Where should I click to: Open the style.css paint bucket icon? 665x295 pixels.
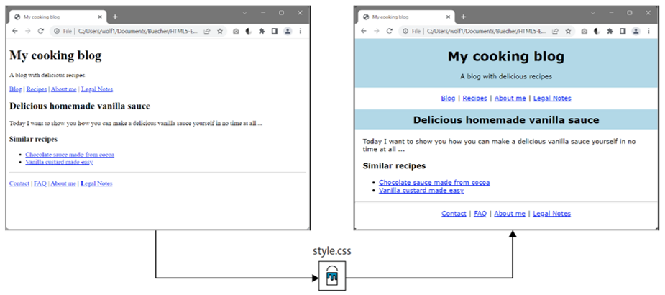click(x=332, y=276)
